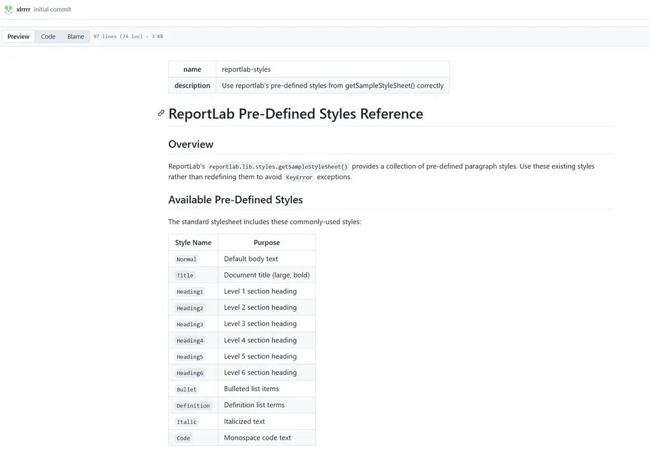
Task: Click the Level 1 section heading cell
Action: point(267,291)
